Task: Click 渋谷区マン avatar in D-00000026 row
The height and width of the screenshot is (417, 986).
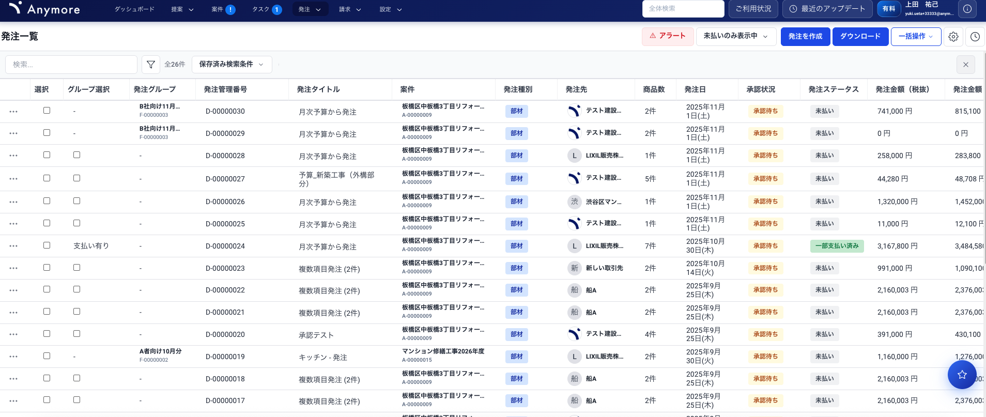Action: (x=574, y=202)
